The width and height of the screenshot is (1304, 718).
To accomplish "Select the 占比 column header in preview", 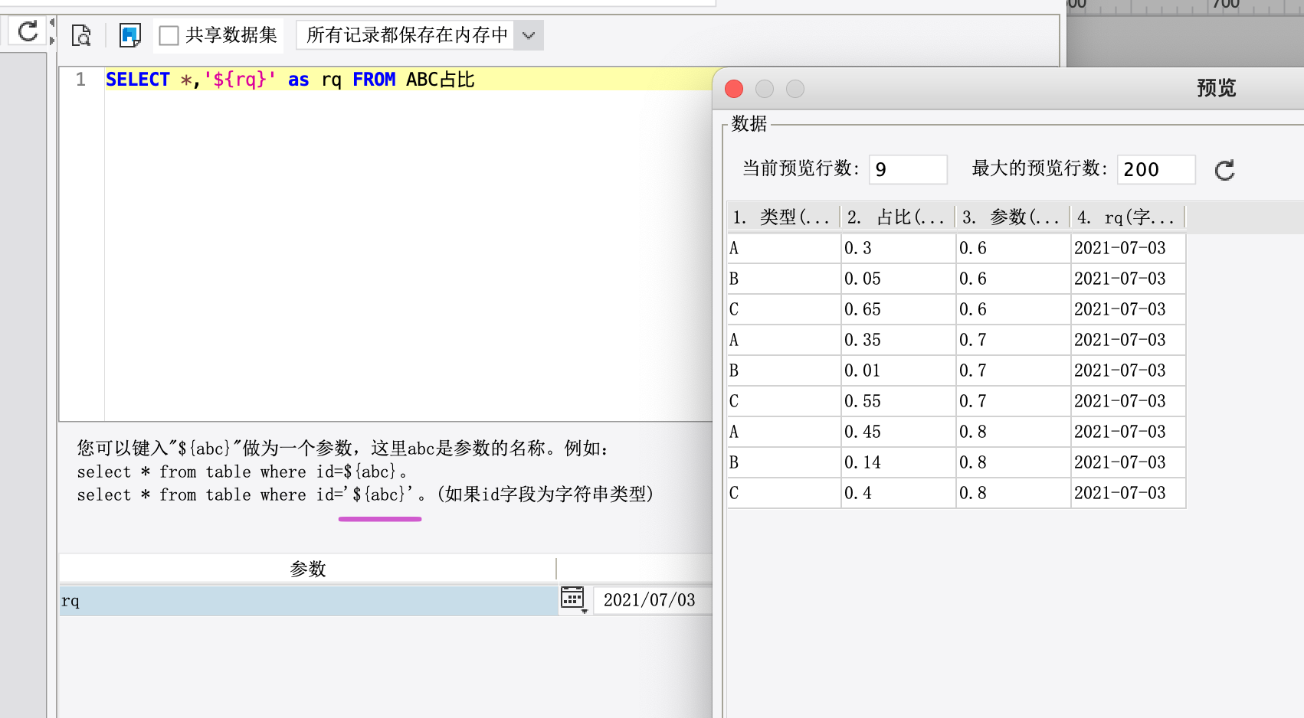I will click(x=898, y=217).
